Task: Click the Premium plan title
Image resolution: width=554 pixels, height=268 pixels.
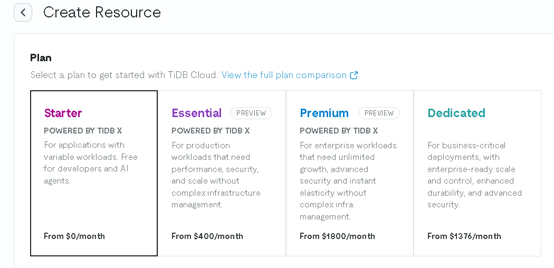Action: 324,113
